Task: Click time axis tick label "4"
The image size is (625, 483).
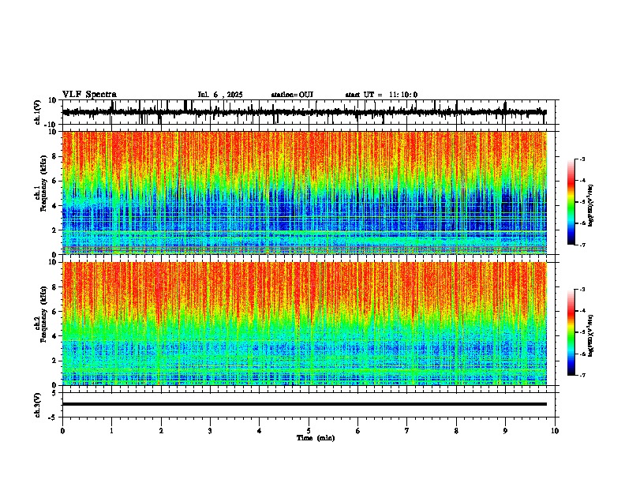Action: [x=260, y=431]
